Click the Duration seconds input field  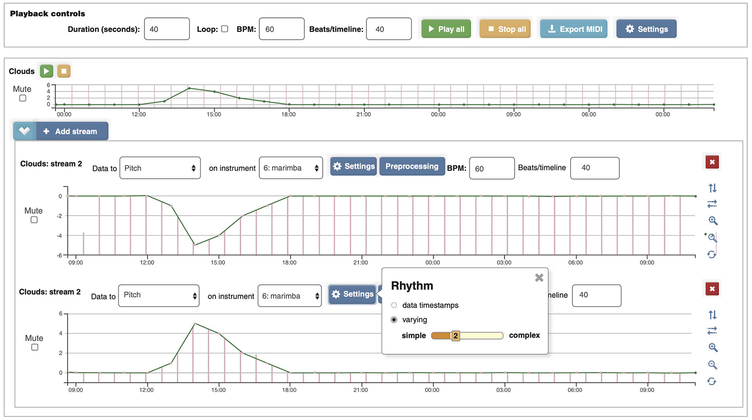click(x=167, y=29)
